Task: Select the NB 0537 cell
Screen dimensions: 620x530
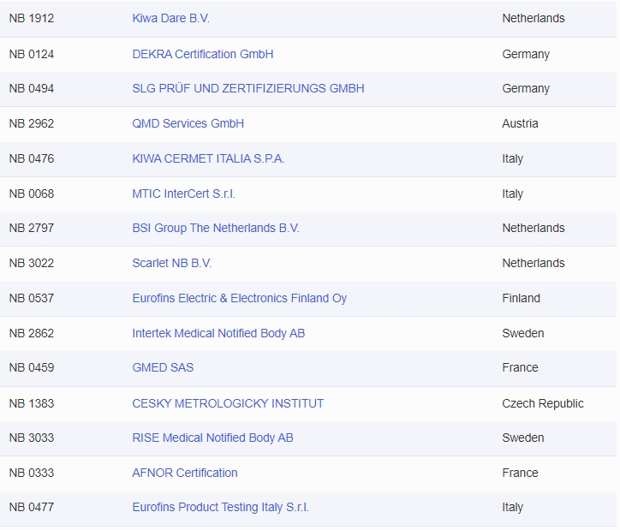Action: [32, 299]
